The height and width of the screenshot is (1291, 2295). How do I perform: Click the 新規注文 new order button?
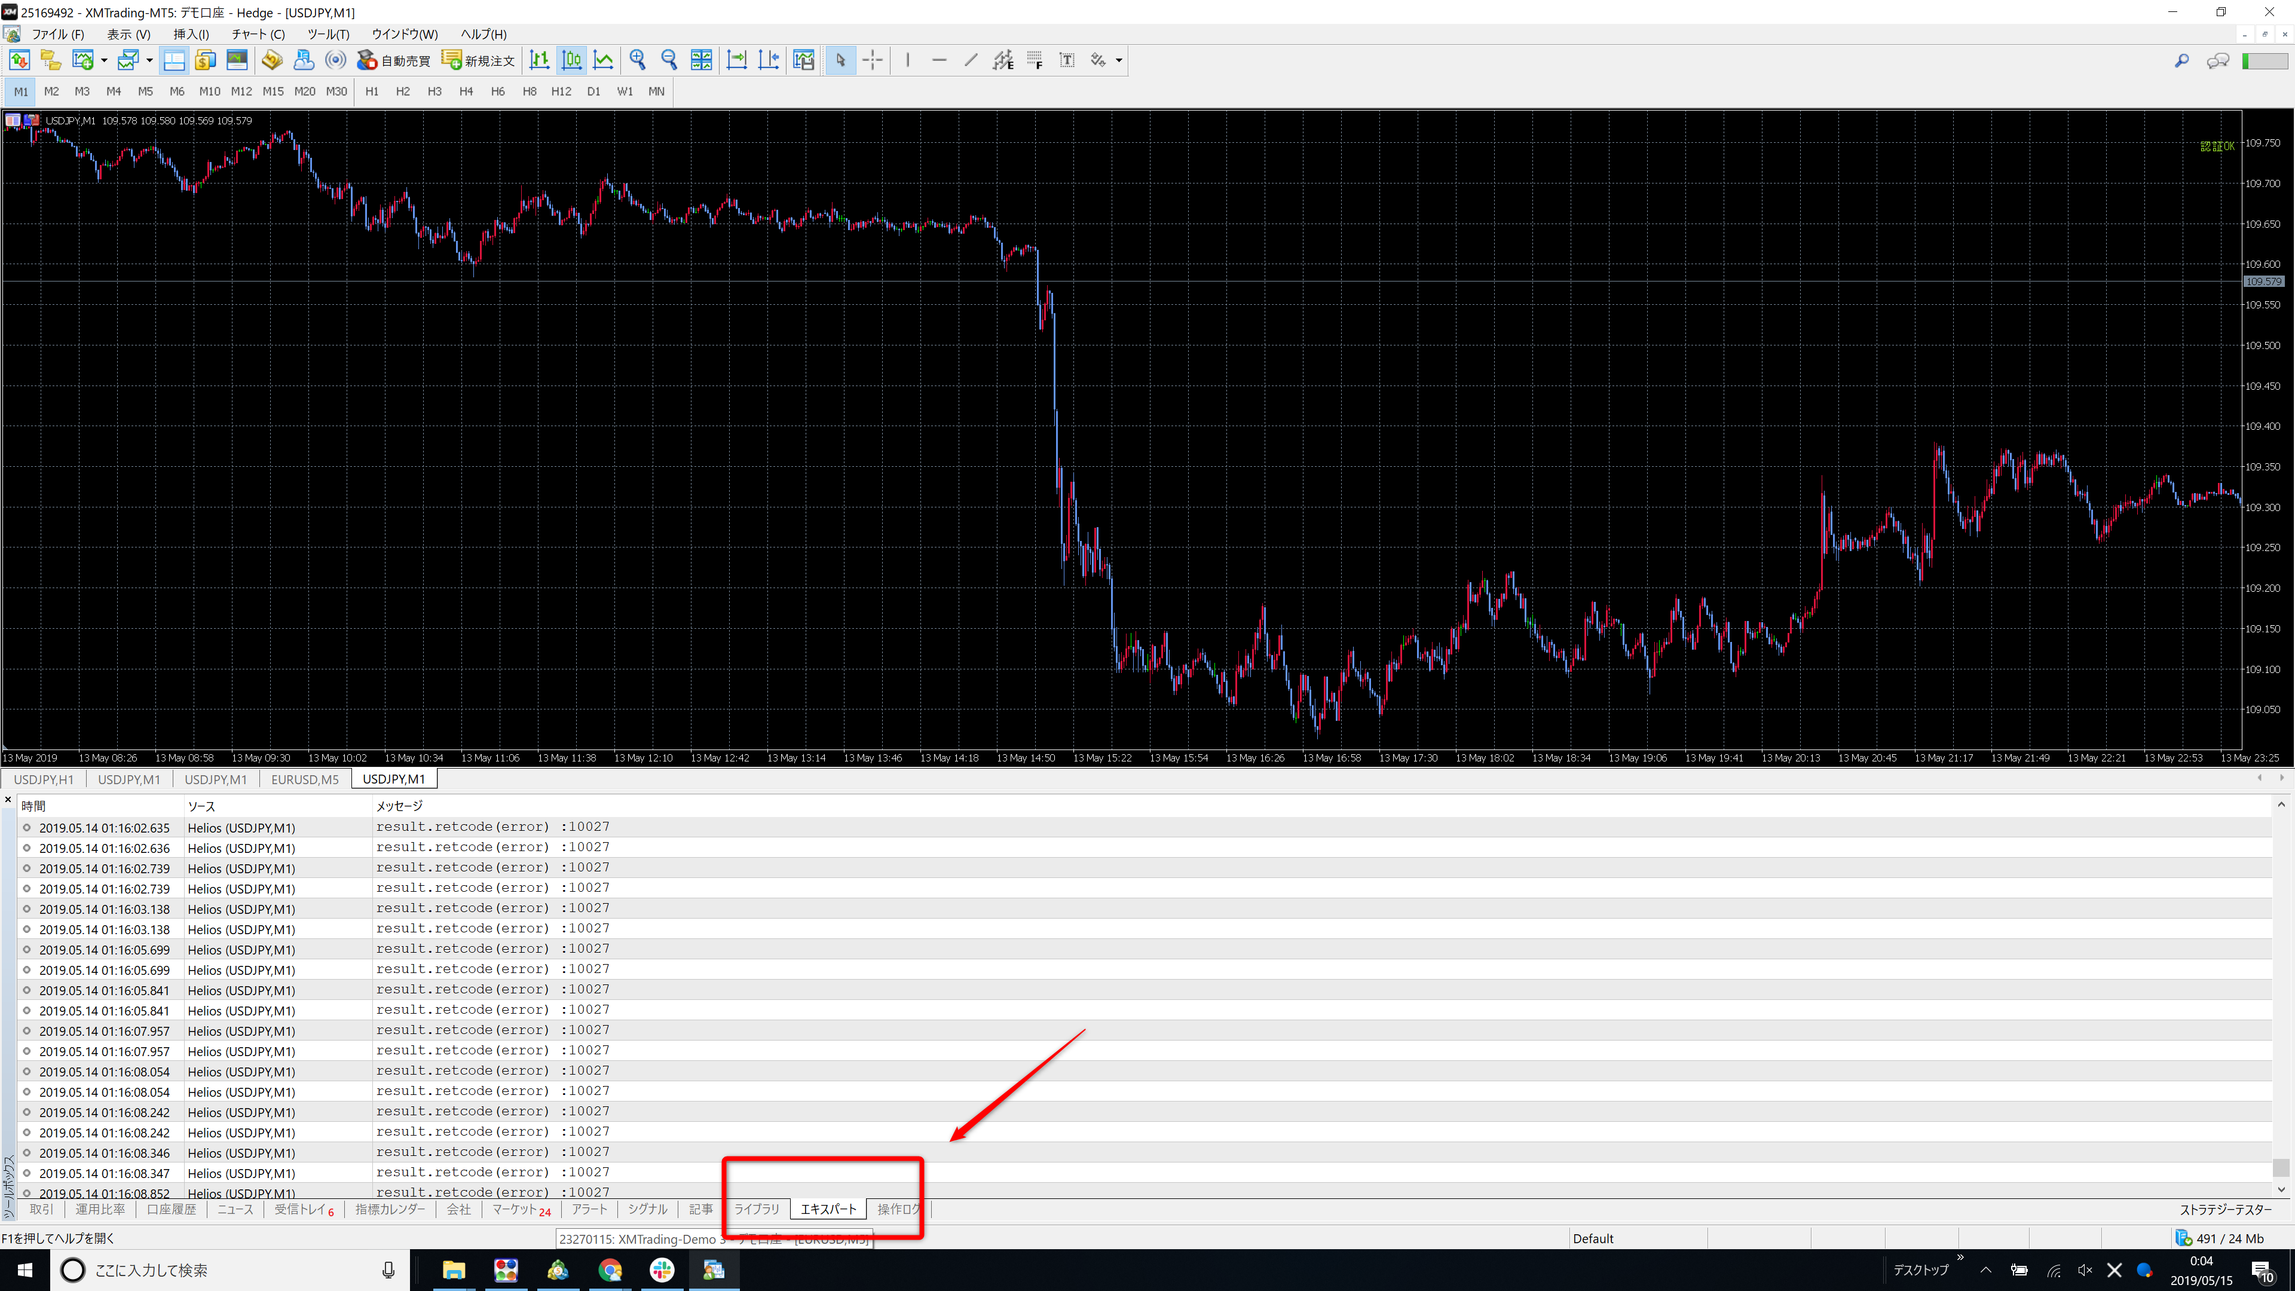click(x=478, y=60)
